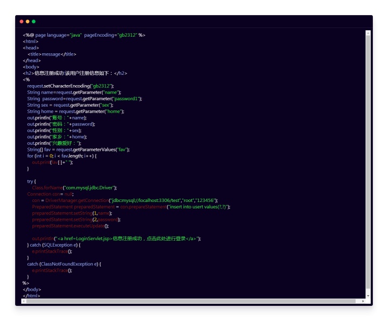The image size is (388, 321).
Task: Click the yellow minimize dot
Action: (27, 22)
